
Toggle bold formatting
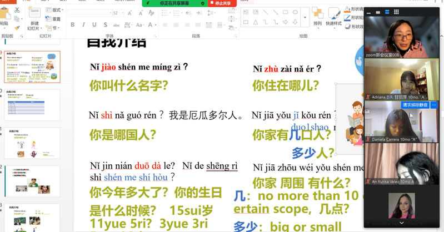(x=73, y=25)
